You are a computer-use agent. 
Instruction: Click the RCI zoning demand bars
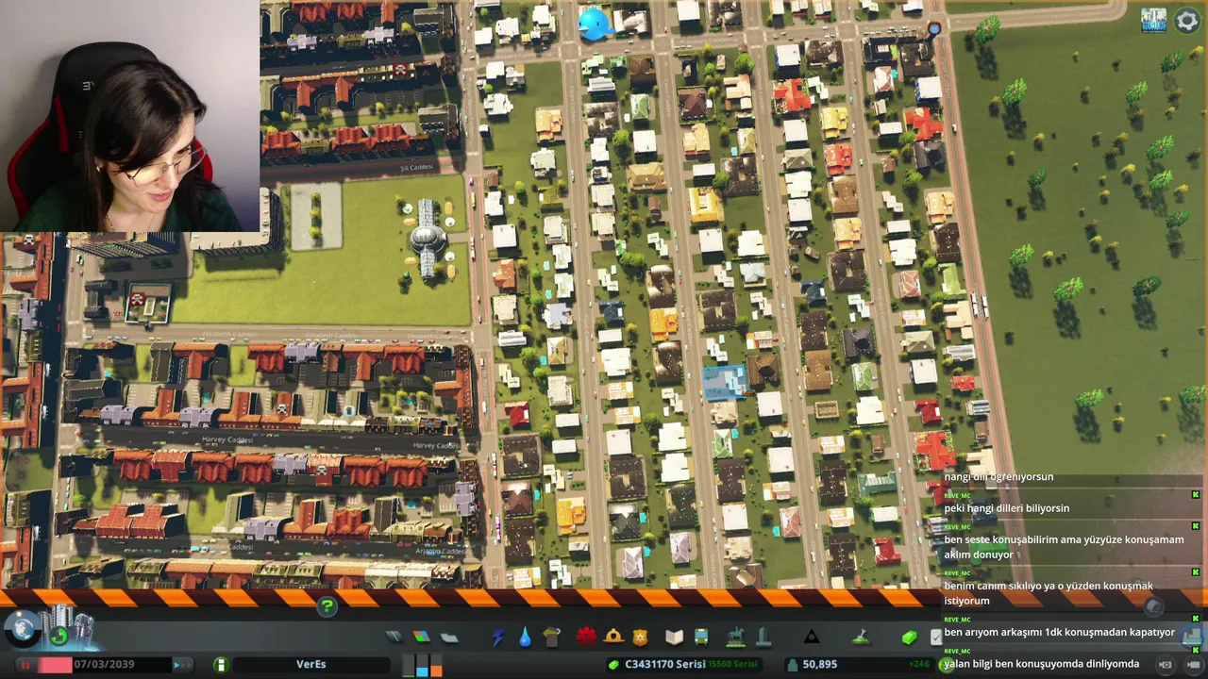coord(423,665)
